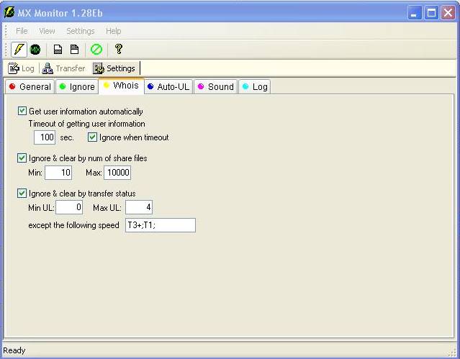Viewport: 460px width, 359px height.
Task: Click the 'Timeout of getting user information' label
Action: [87, 124]
